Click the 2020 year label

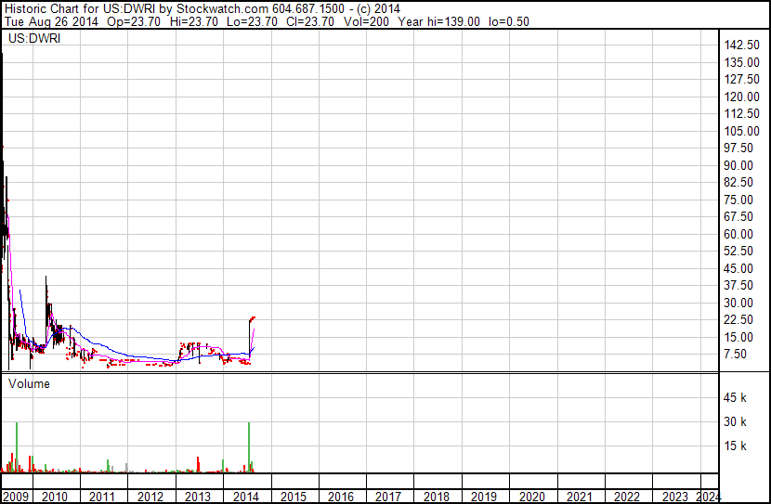532,497
